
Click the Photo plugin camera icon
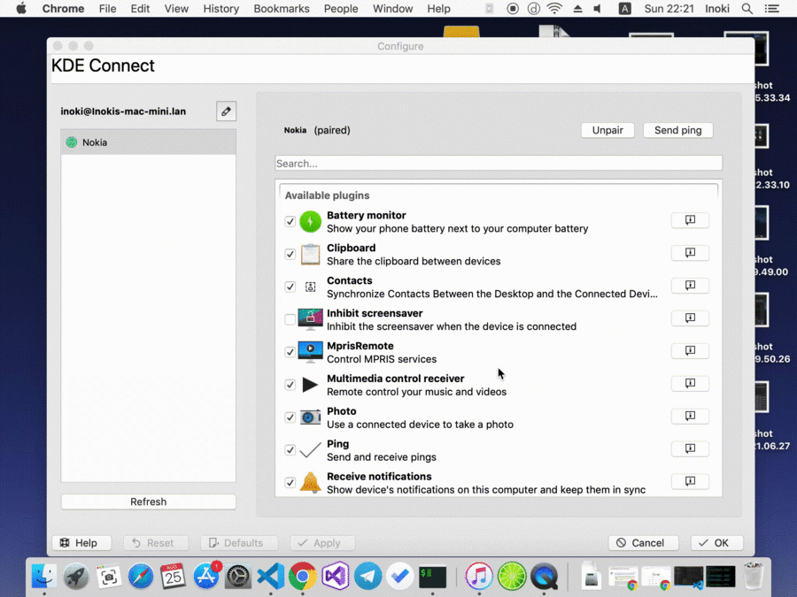click(x=310, y=417)
